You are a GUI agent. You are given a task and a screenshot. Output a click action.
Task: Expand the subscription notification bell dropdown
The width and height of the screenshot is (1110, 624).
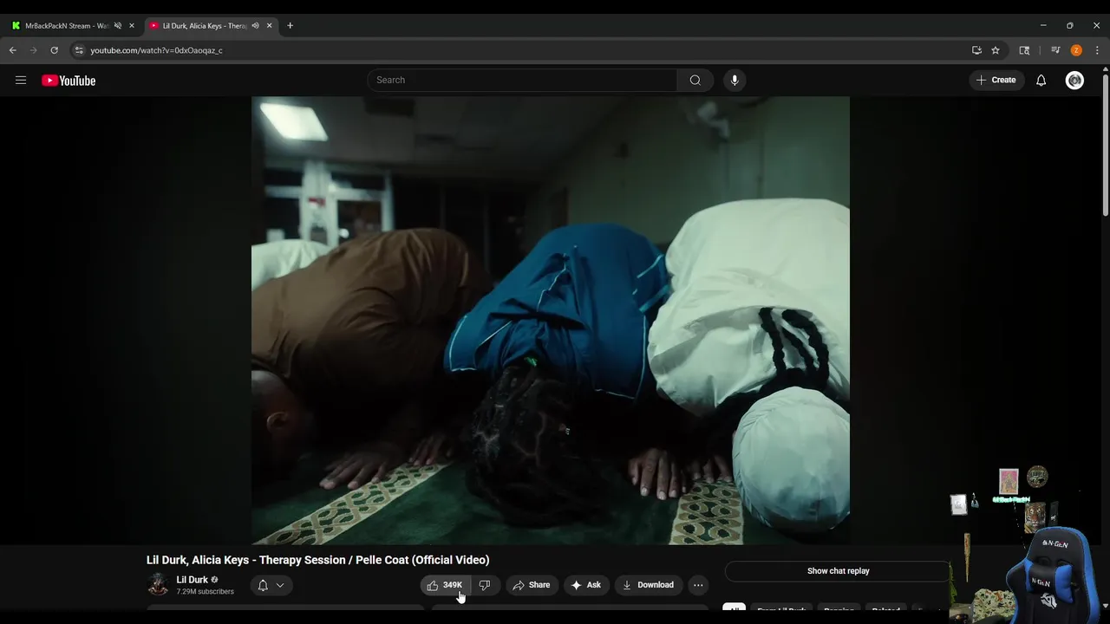(x=271, y=585)
